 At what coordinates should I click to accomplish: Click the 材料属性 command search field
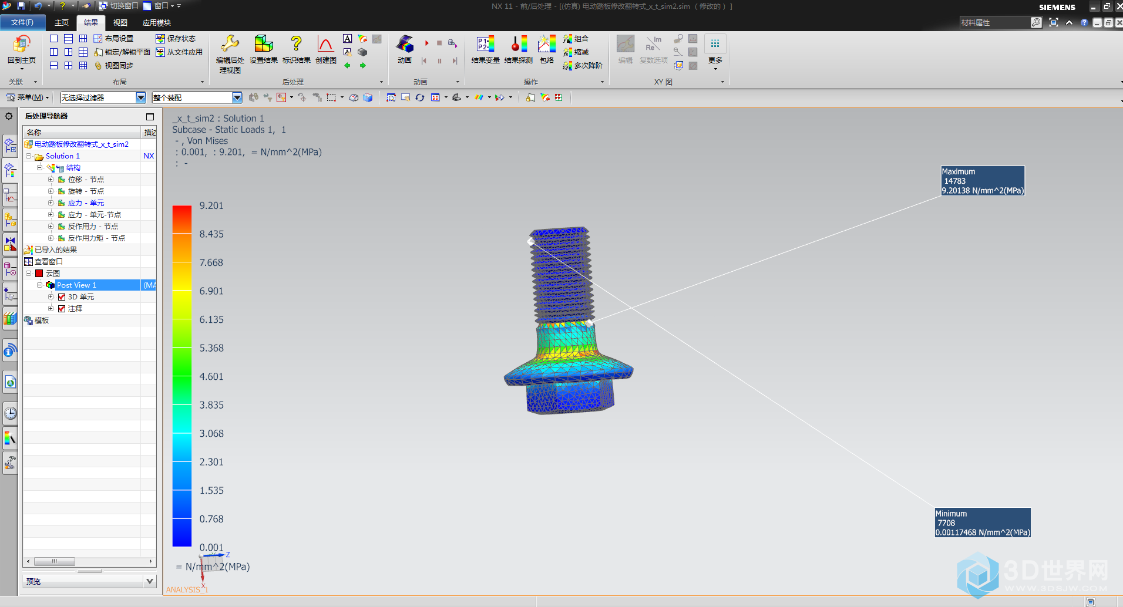click(995, 22)
